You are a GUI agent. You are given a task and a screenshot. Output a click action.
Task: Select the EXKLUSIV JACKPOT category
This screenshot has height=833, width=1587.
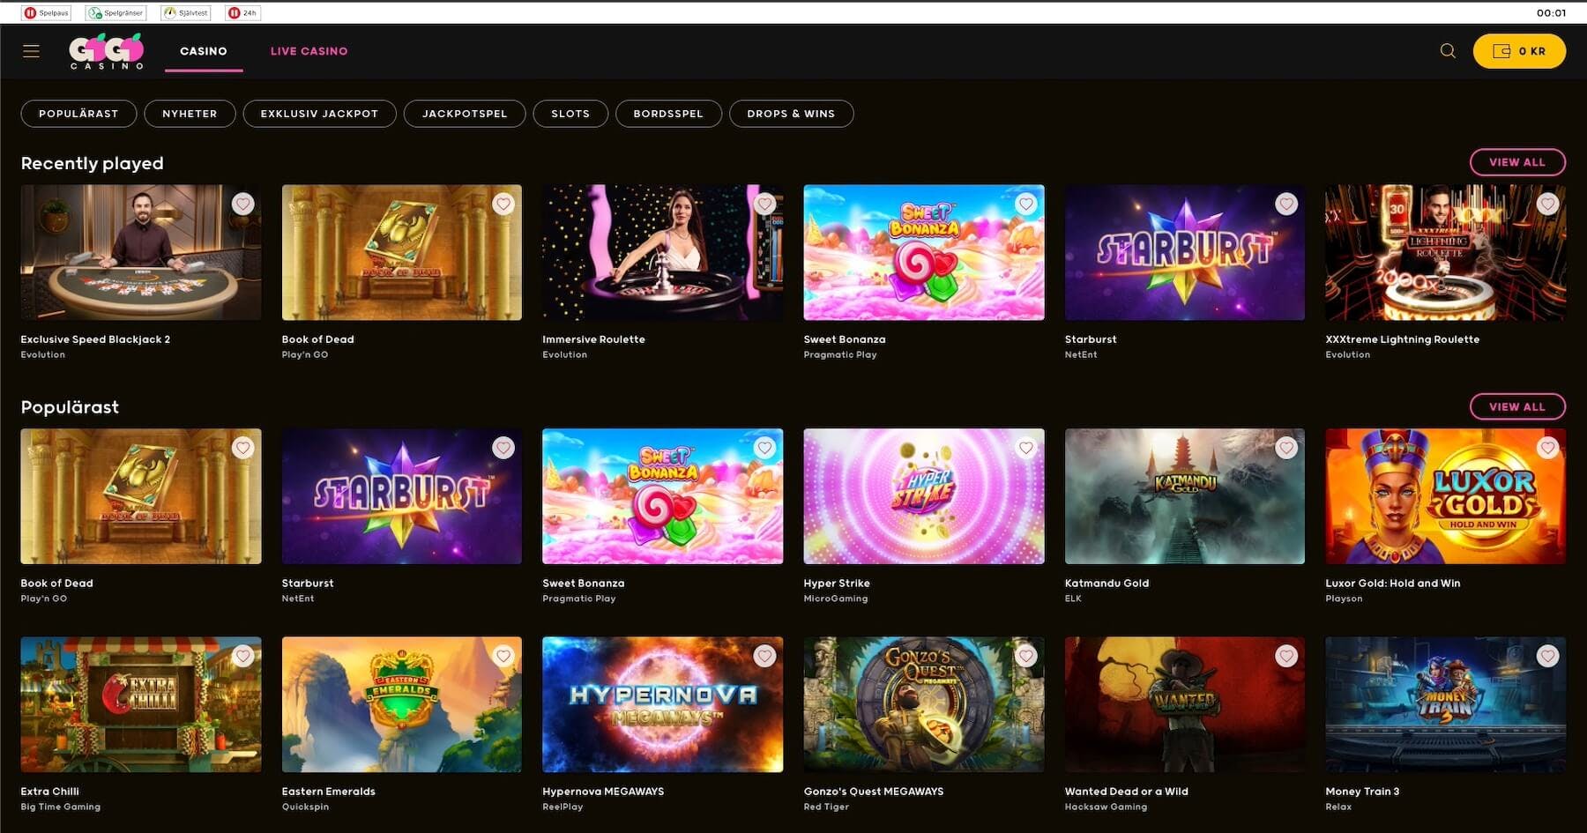(319, 114)
